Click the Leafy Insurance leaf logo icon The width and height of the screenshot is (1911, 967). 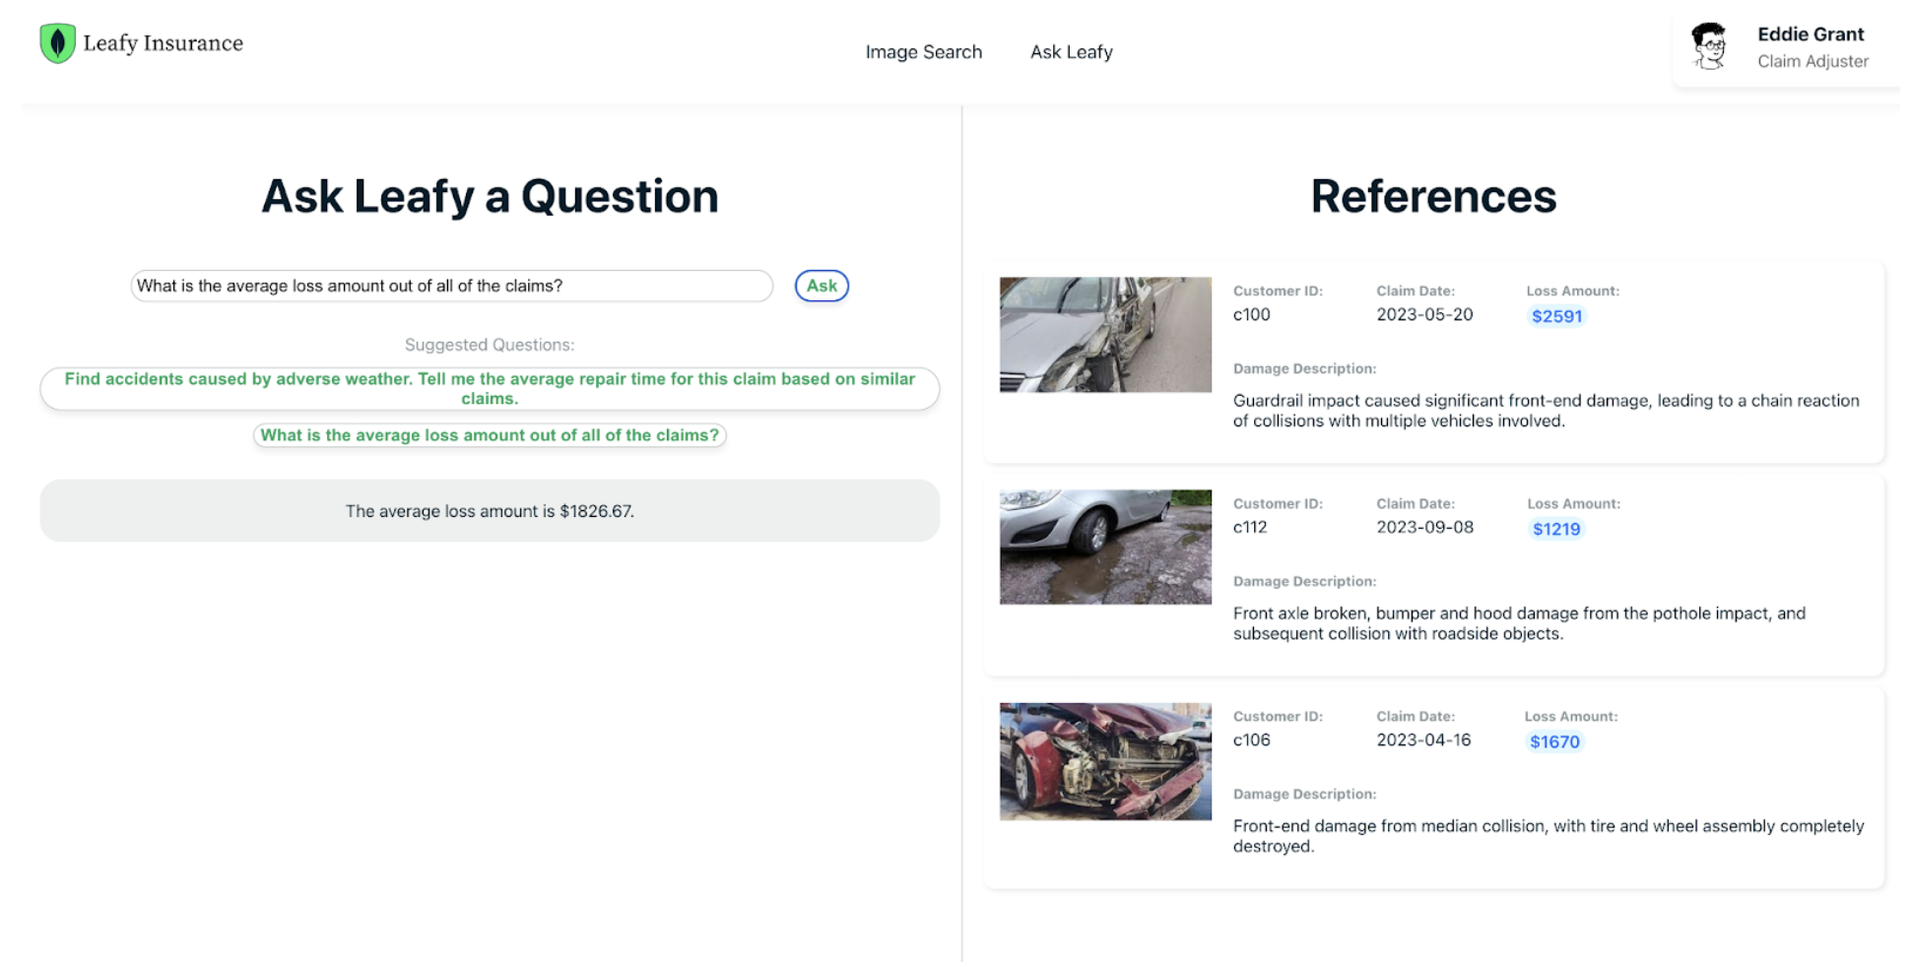[57, 42]
